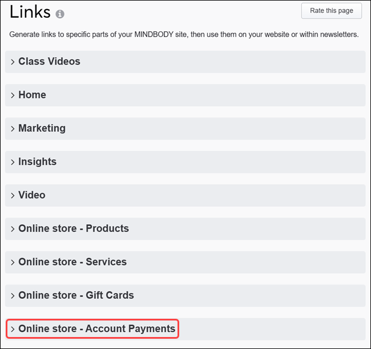371x349 pixels.
Task: Select the Home section title
Action: point(32,95)
